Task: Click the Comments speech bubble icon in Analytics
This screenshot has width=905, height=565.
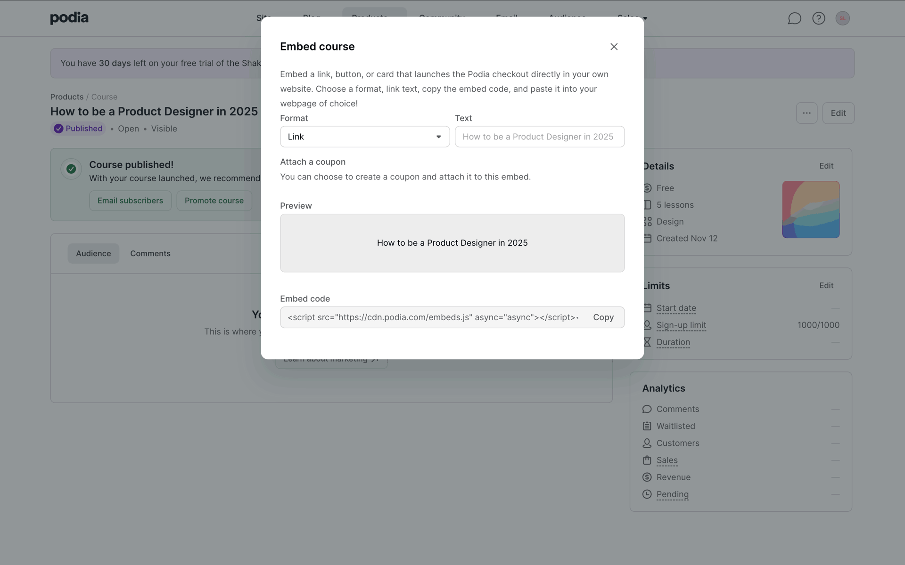Action: click(x=647, y=409)
